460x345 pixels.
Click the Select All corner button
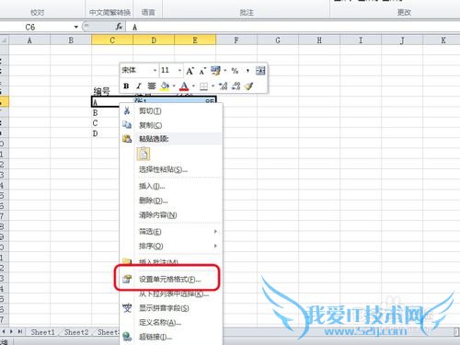pyautogui.click(x=5, y=40)
